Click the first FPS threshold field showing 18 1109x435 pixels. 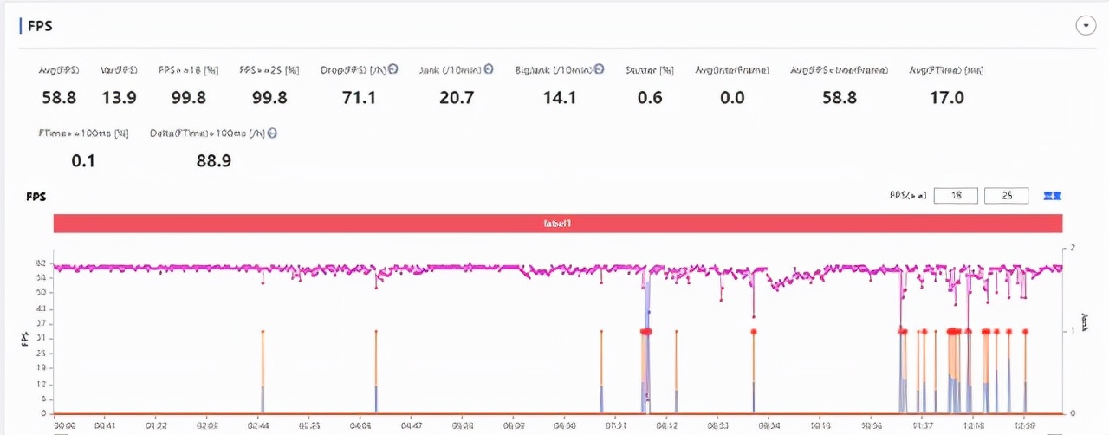(x=956, y=196)
